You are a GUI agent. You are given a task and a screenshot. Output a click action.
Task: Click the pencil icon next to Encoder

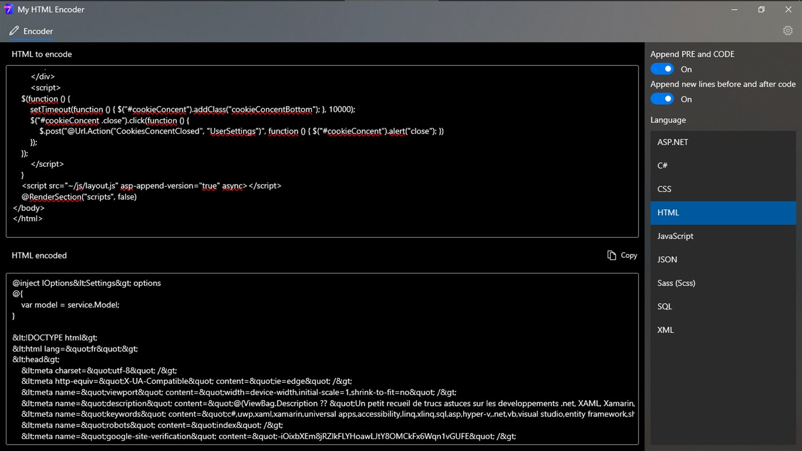tap(14, 31)
